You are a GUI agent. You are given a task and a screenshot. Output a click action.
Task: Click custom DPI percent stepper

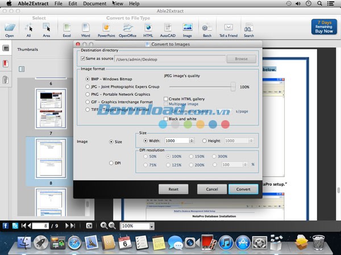(246, 164)
